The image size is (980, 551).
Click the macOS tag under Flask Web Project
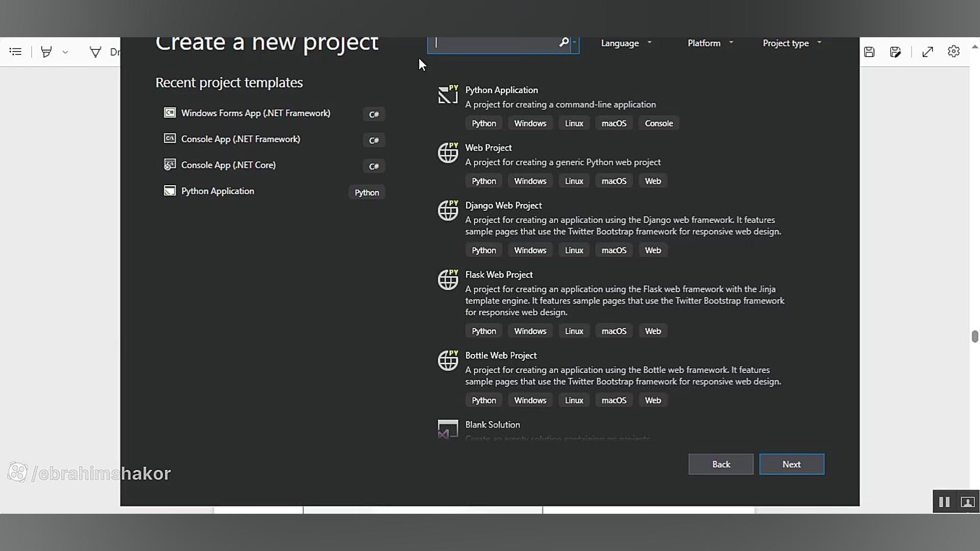614,331
